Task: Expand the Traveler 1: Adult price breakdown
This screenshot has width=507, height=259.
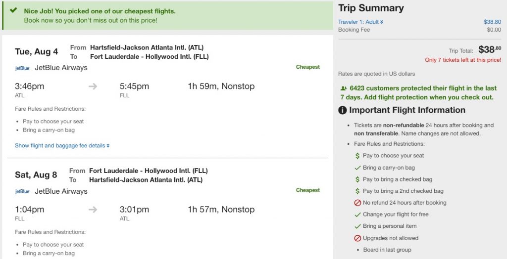Action: tap(360, 22)
